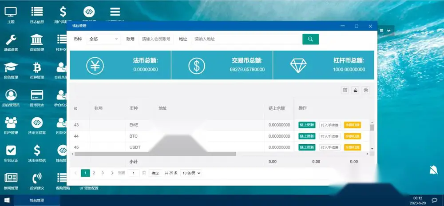This screenshot has height=206, width=444.
Task: Open the 后台管理员 user icon
Action: [x=11, y=95]
